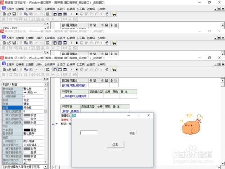Click app icon in running dialog title bar
This screenshot has height=169, width=225.
[x=74, y=115]
